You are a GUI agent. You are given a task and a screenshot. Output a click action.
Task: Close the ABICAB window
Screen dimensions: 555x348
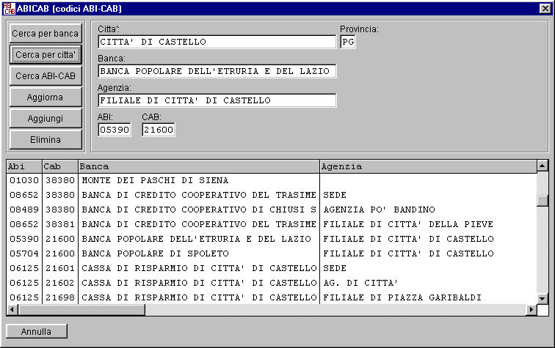click(545, 9)
